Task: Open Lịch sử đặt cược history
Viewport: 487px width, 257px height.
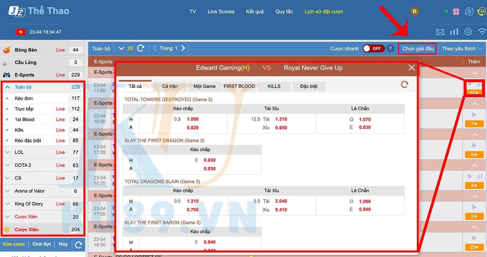Action: click(x=324, y=12)
